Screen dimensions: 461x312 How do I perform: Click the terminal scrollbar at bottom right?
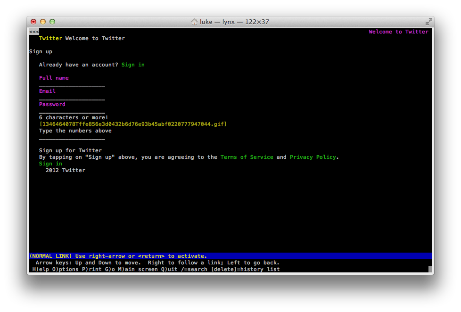(x=430, y=270)
